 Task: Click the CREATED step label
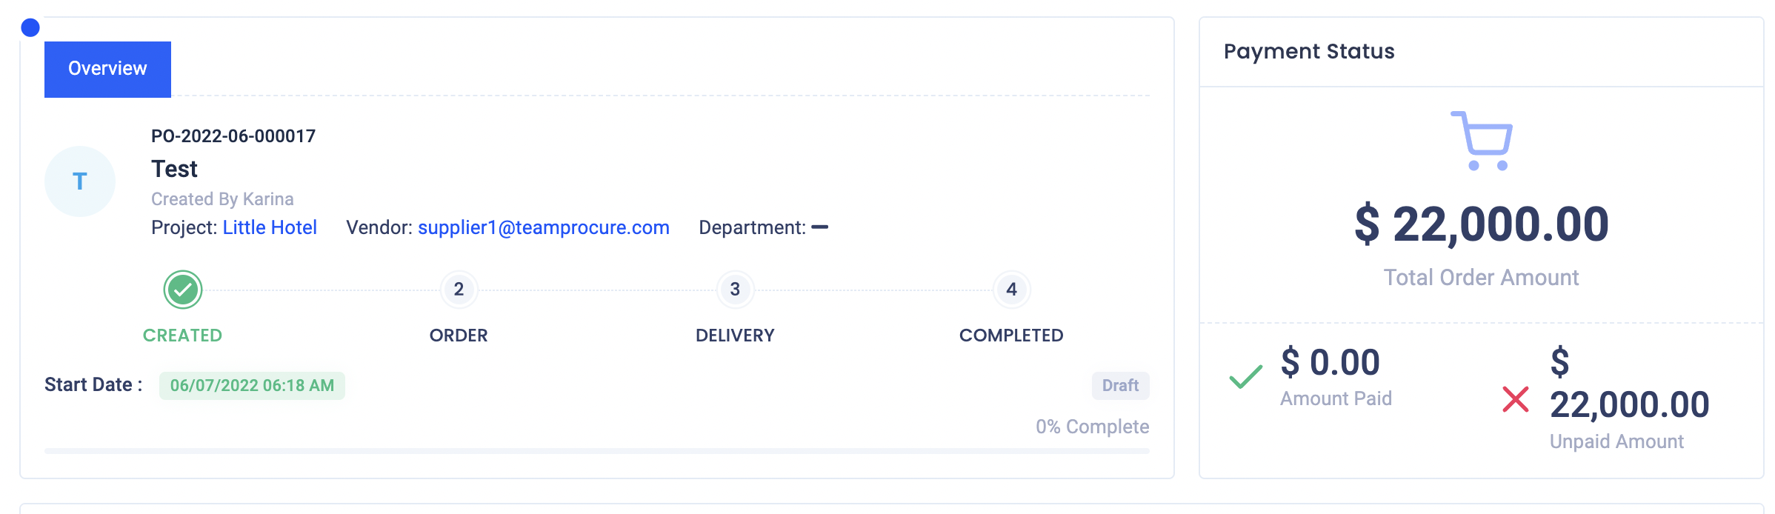(x=182, y=336)
